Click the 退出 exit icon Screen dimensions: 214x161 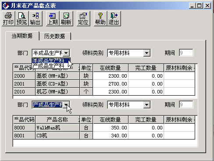[x=114, y=19]
